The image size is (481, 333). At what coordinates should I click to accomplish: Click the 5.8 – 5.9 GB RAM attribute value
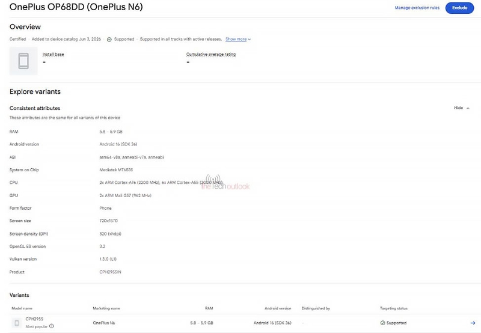[111, 132]
